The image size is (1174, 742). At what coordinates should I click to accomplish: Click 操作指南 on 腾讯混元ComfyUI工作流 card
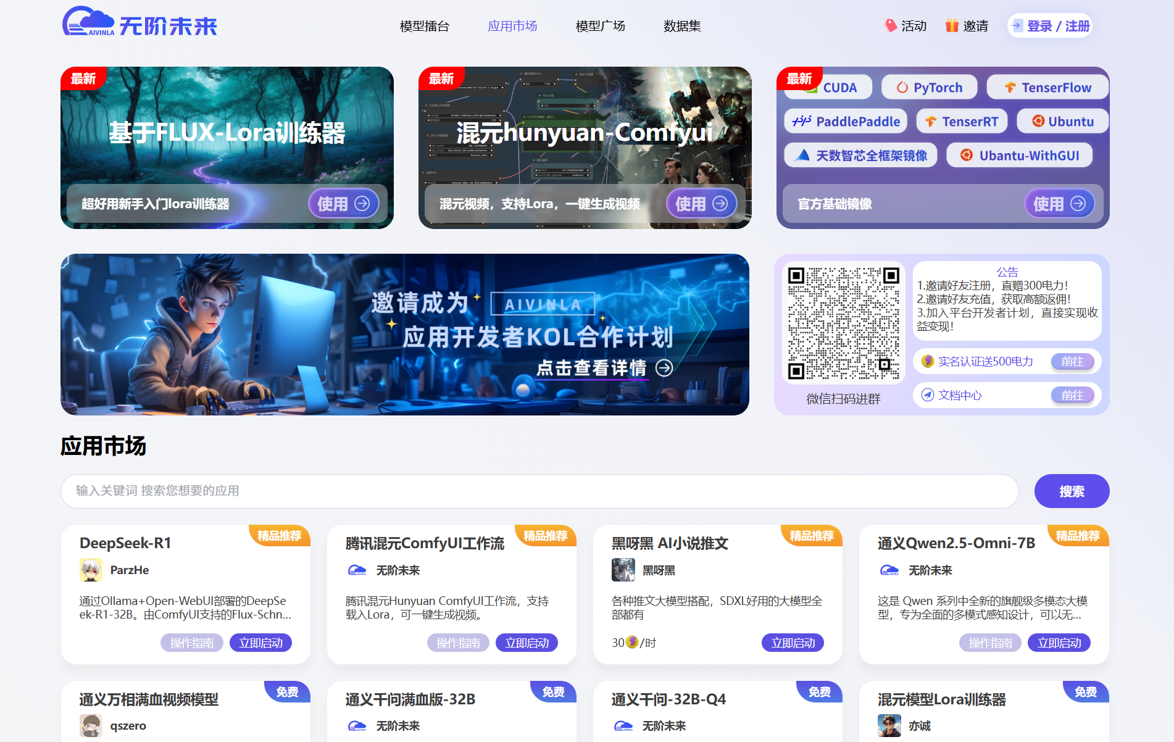pyautogui.click(x=458, y=643)
